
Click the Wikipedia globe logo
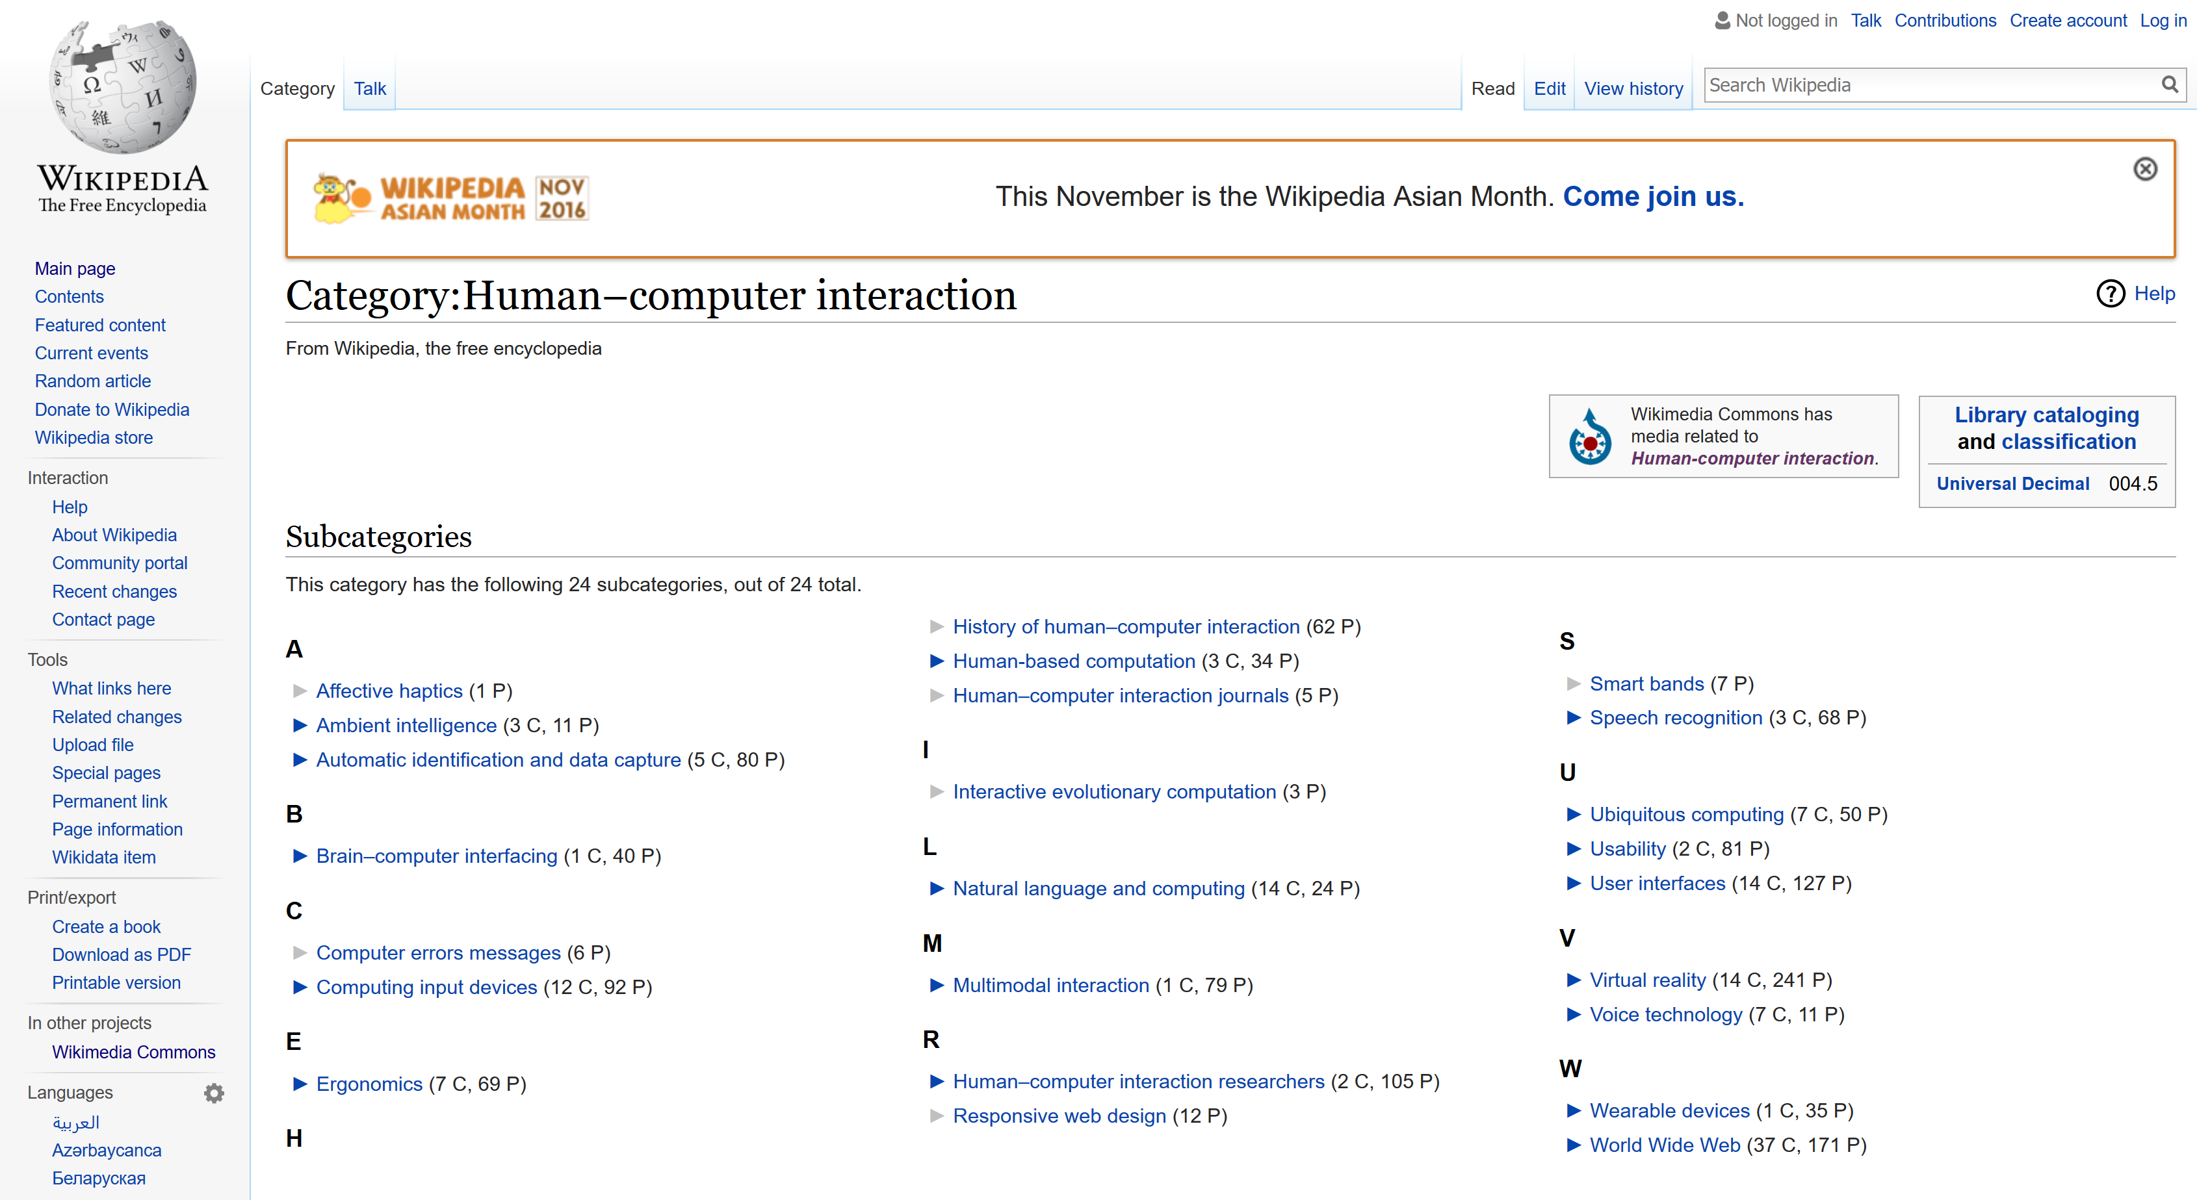[x=123, y=87]
